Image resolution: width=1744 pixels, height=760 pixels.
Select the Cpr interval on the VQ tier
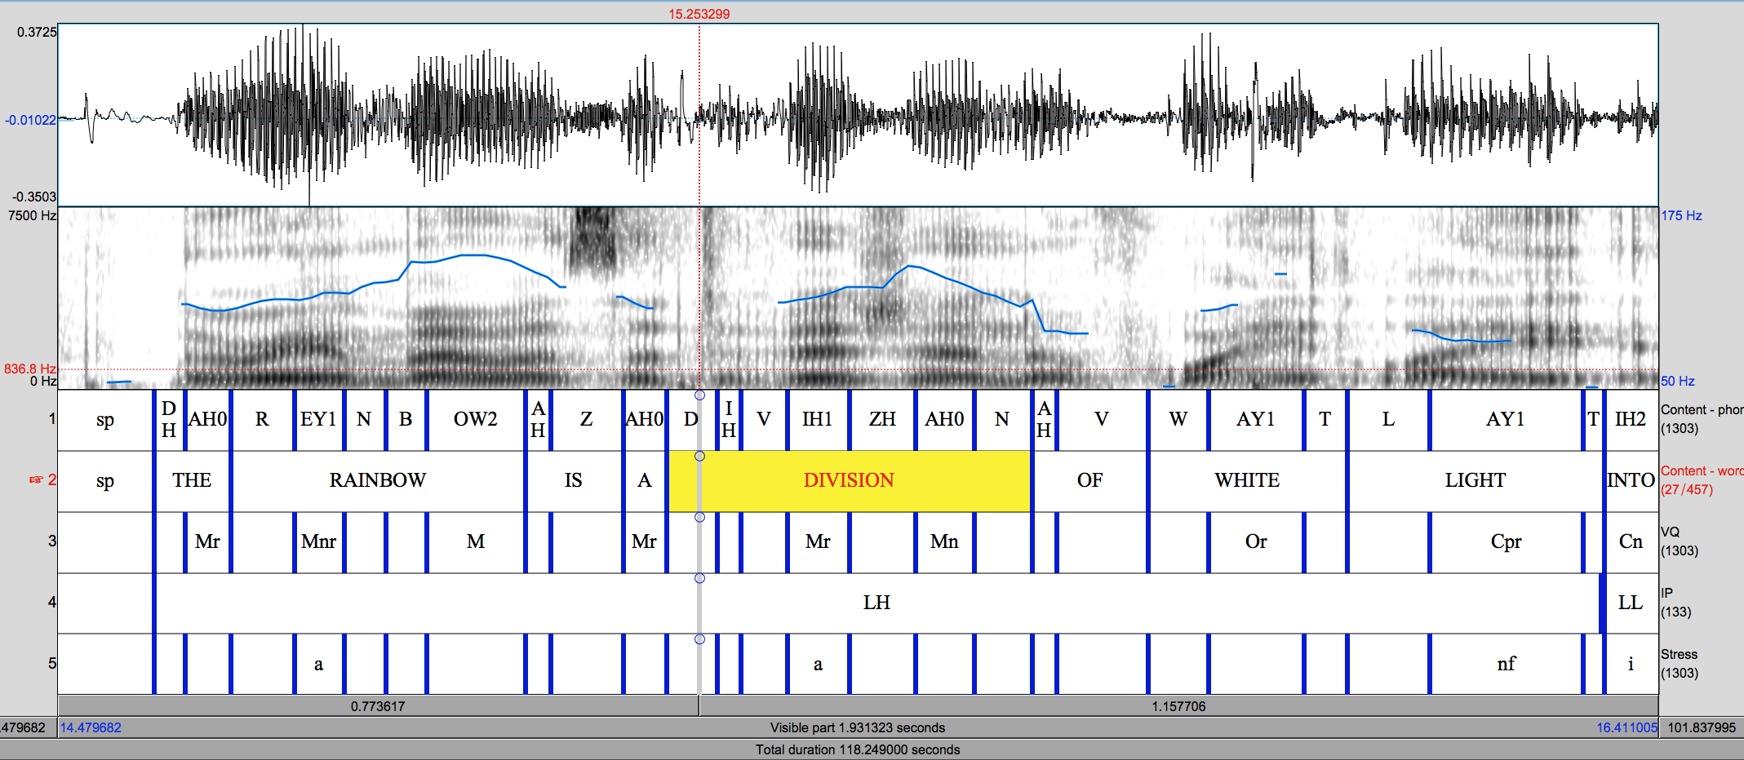(x=1505, y=542)
